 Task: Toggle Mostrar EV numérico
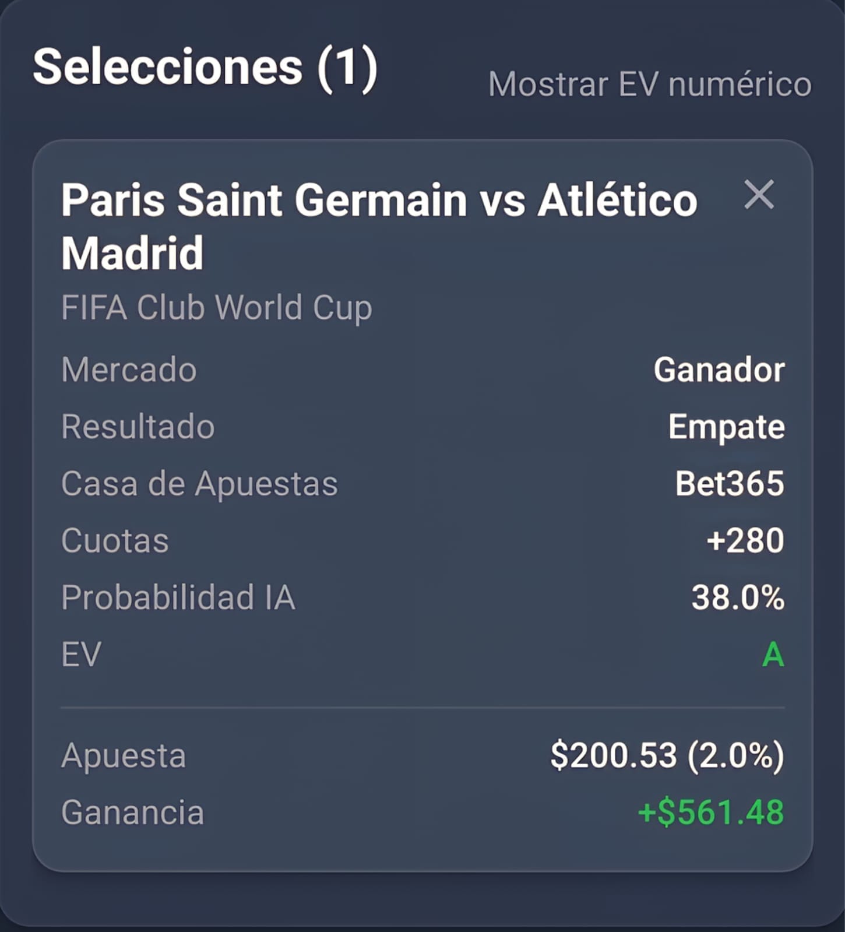click(x=650, y=84)
